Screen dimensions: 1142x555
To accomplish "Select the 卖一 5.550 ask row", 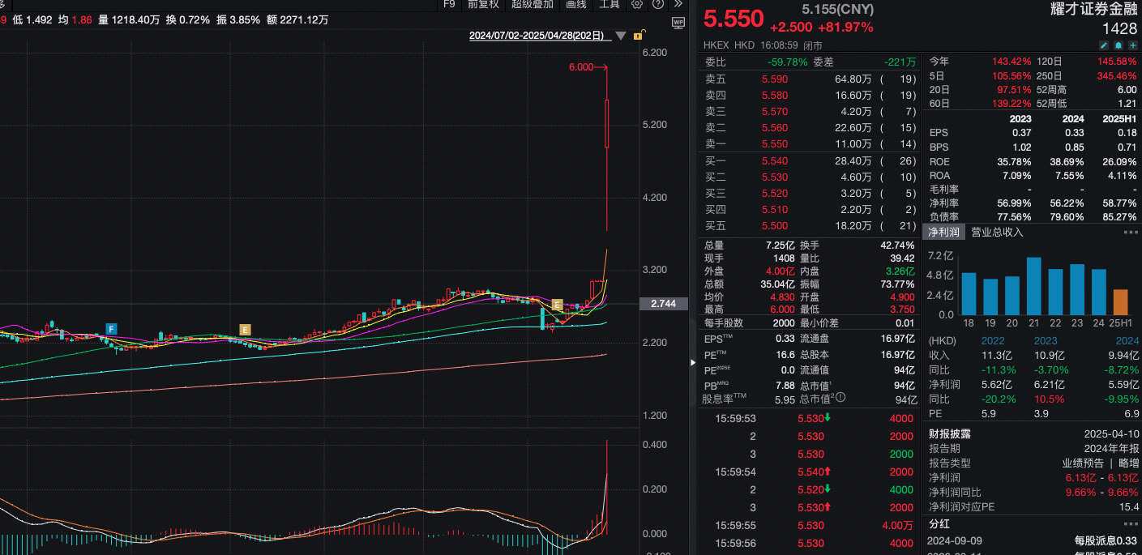I will (811, 144).
